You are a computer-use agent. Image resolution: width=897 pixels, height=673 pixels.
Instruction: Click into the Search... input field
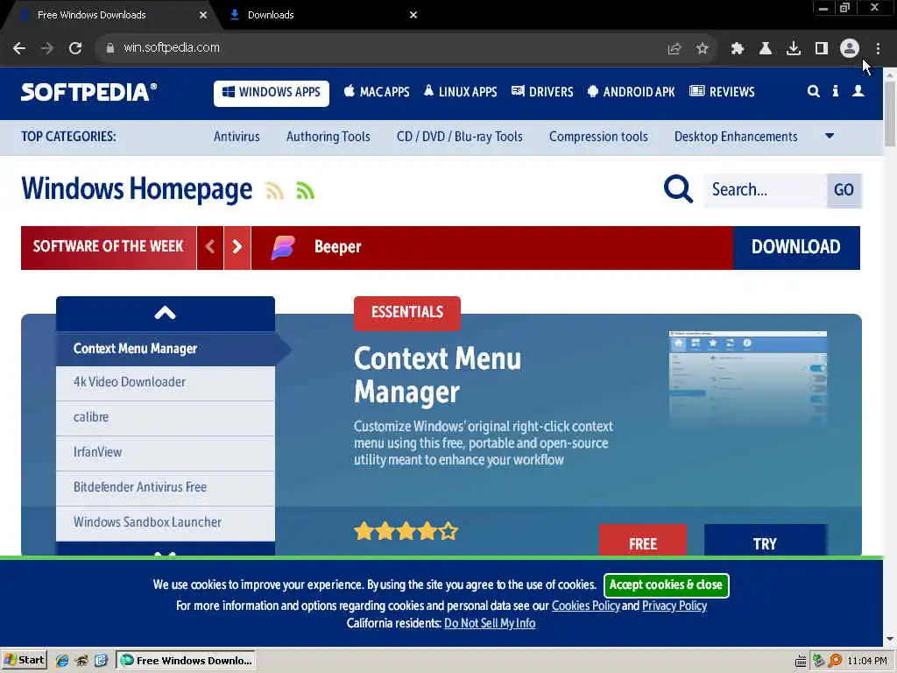766,190
